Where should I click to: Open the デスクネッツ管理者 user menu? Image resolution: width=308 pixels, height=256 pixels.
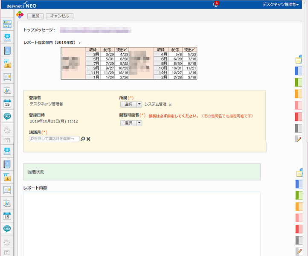pos(281,4)
